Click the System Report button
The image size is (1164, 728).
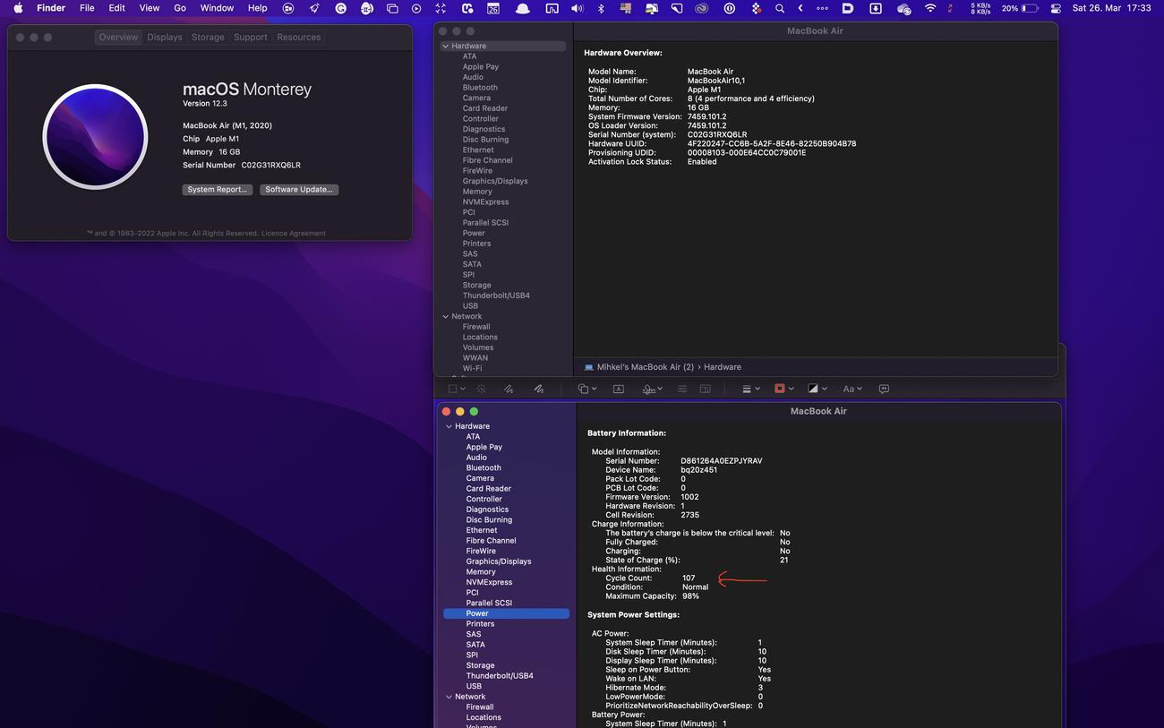point(217,190)
